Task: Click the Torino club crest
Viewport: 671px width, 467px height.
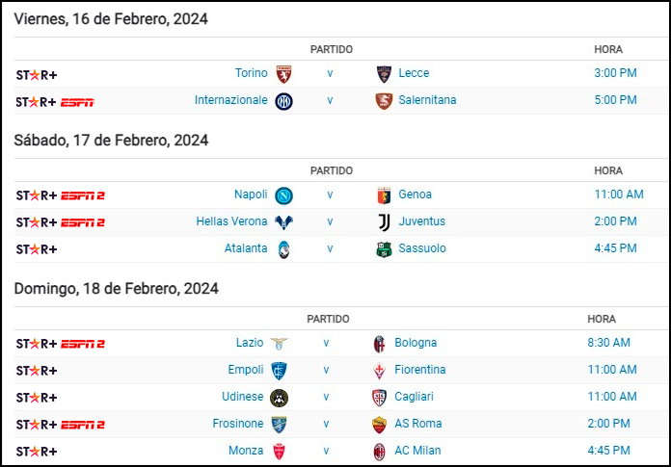Action: [x=283, y=74]
